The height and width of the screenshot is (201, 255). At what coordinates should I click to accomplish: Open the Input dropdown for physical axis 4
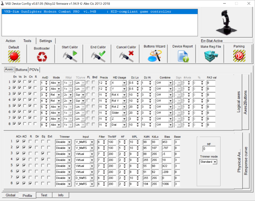92,160
